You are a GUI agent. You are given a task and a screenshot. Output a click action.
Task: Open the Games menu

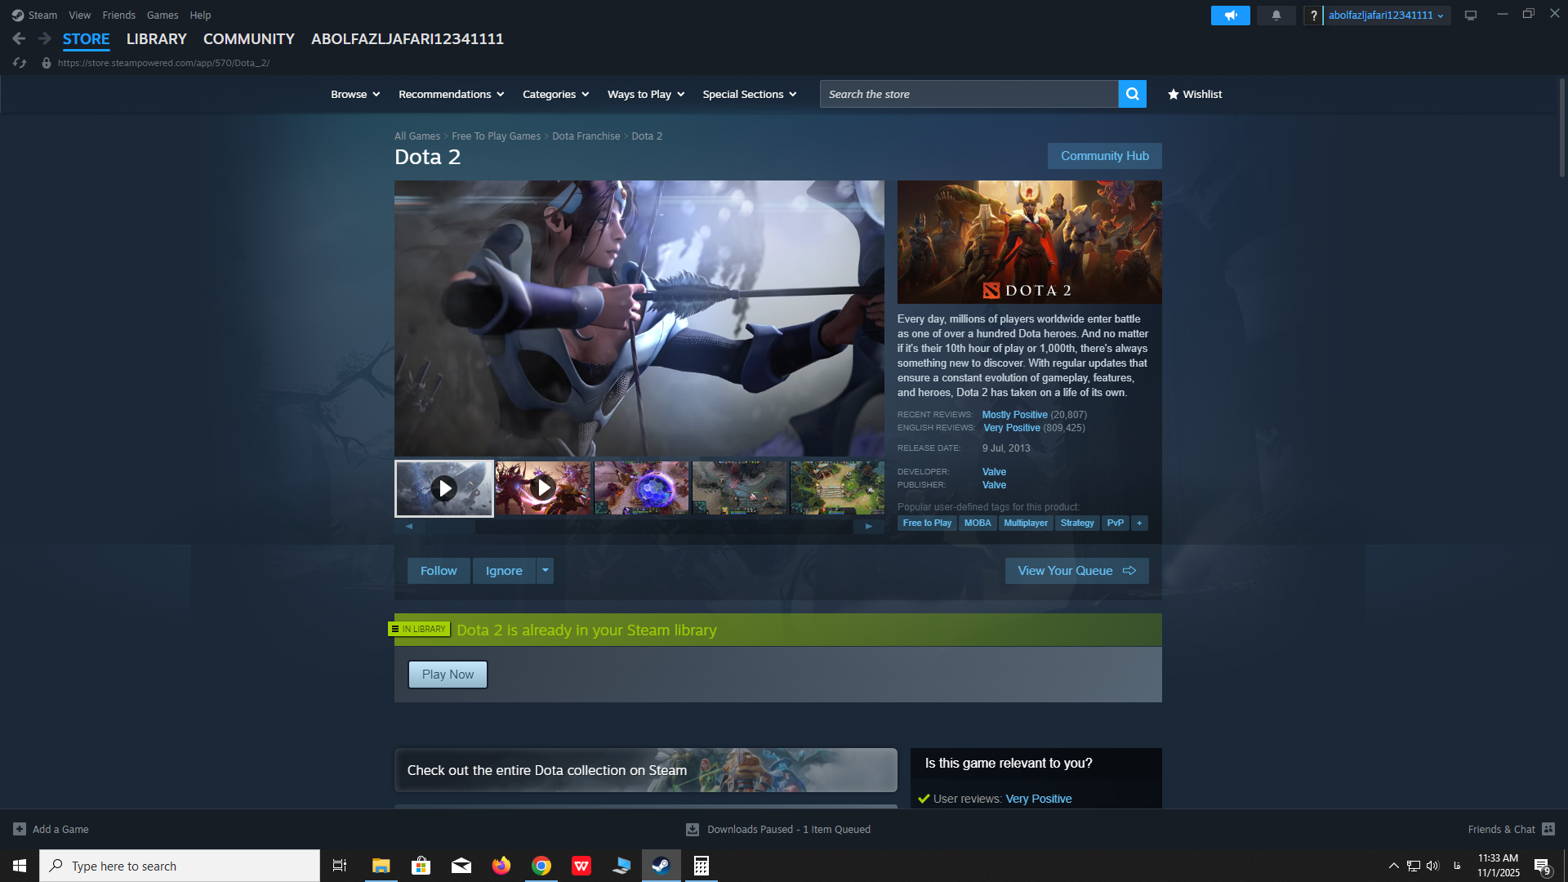tap(162, 15)
